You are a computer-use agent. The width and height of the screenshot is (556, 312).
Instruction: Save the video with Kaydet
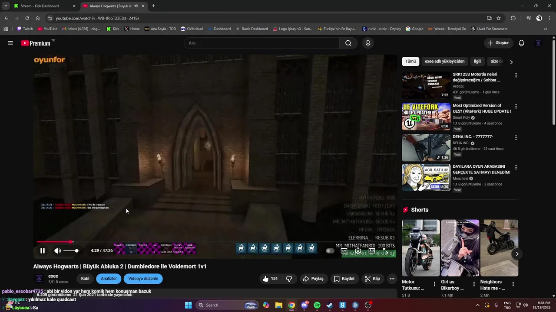pos(344,279)
